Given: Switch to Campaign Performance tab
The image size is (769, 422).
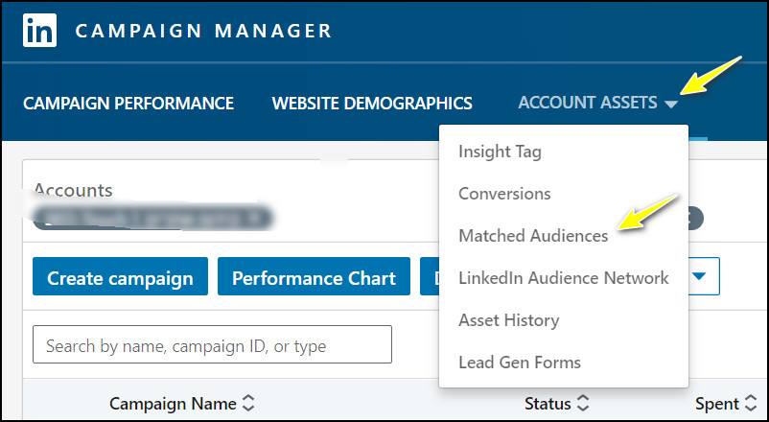Looking at the screenshot, I should [x=128, y=104].
